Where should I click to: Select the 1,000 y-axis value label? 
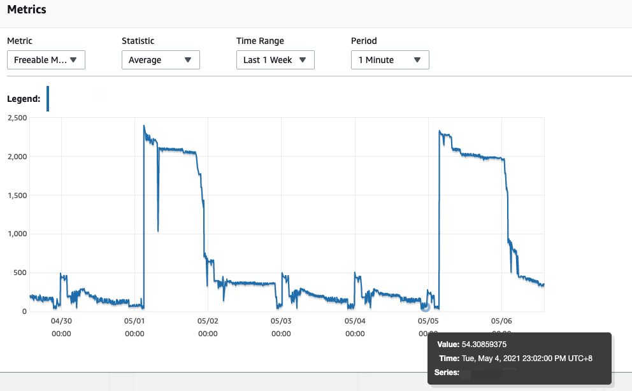point(17,234)
